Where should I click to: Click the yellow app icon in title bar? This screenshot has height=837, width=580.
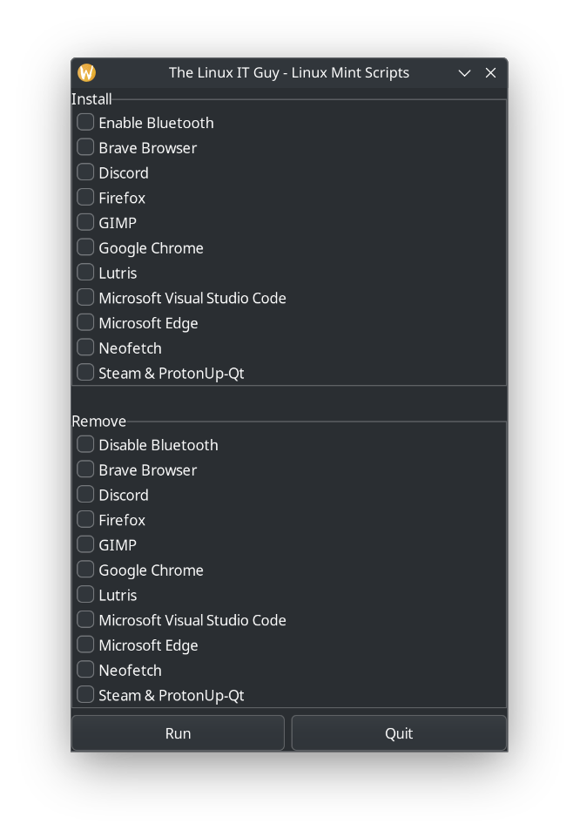point(87,72)
